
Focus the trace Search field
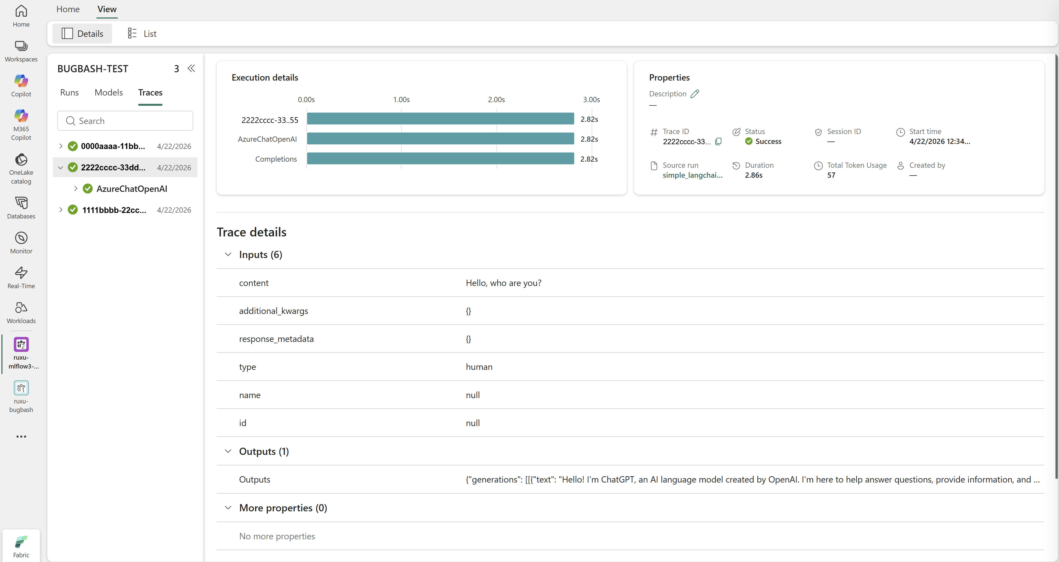tap(125, 121)
